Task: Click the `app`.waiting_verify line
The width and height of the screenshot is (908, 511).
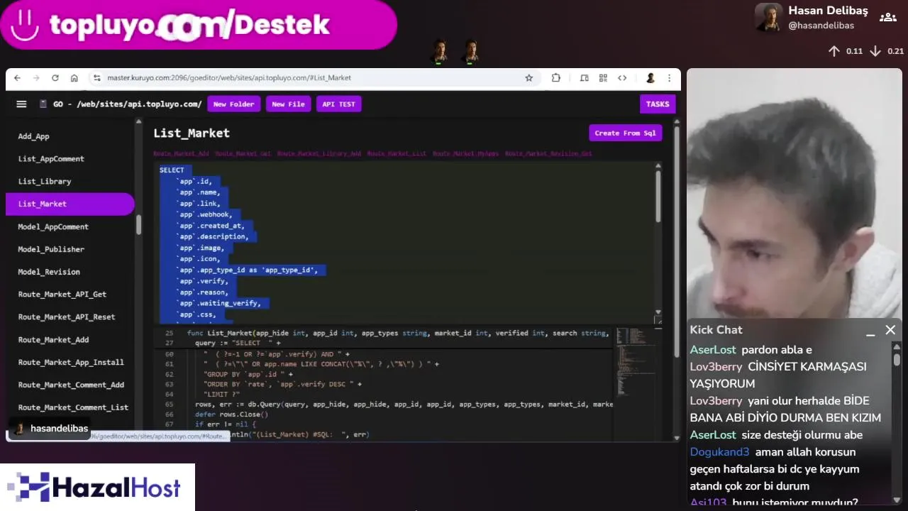Action: tap(220, 304)
